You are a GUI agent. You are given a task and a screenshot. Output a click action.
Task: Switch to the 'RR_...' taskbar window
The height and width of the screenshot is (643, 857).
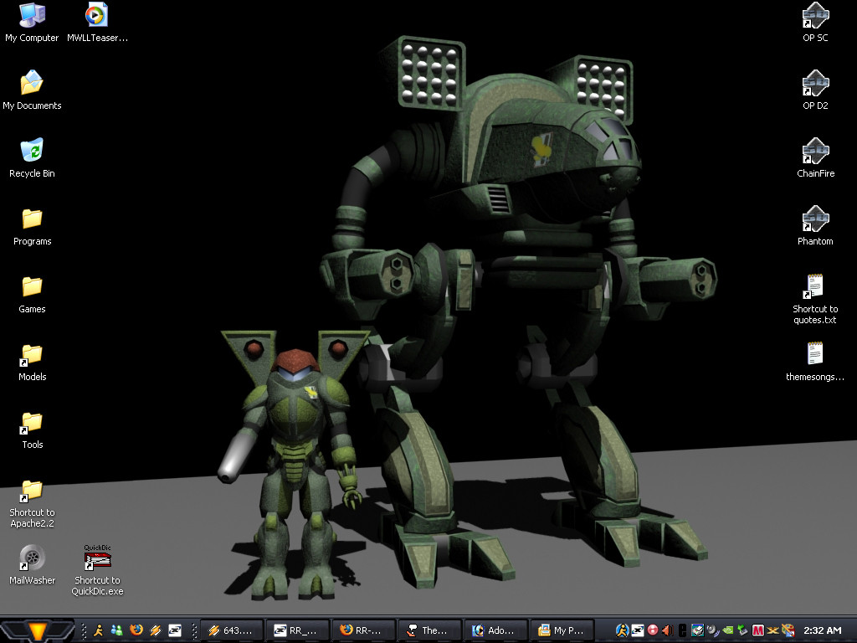[298, 630]
